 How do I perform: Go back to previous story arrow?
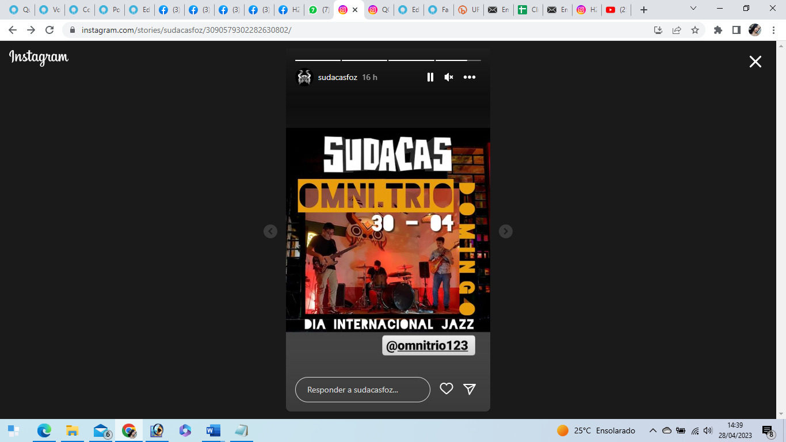(x=270, y=231)
